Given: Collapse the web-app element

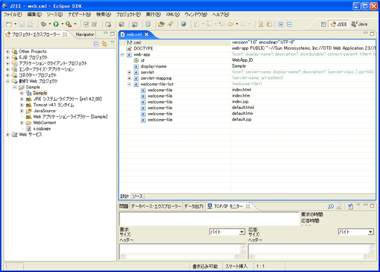Looking at the screenshot, I should click(122, 54).
